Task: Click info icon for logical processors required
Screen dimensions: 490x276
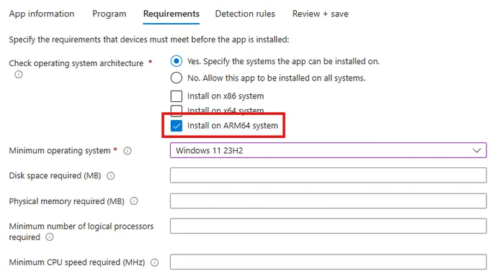Action: 50,237
